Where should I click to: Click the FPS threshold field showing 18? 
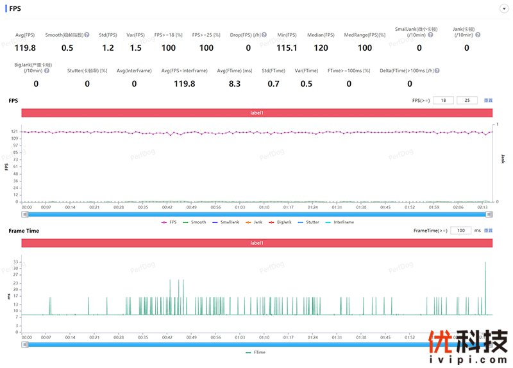[x=443, y=101]
